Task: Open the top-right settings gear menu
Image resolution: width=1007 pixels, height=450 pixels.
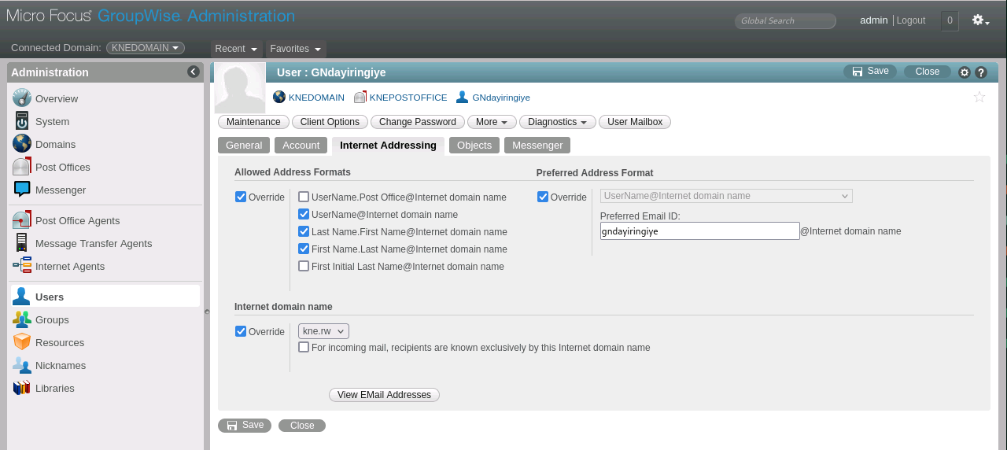Action: (x=980, y=20)
